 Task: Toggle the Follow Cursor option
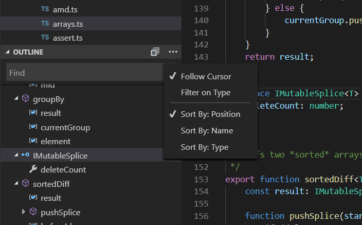[206, 77]
